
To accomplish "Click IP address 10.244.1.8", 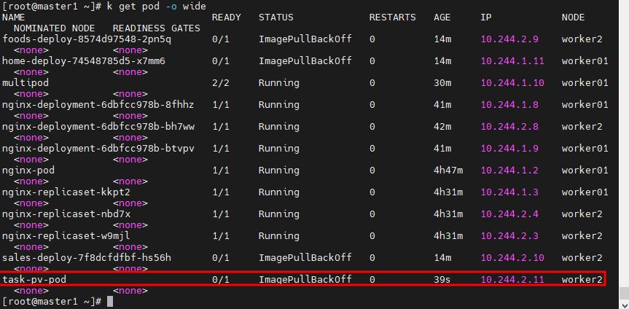I will pyautogui.click(x=509, y=105).
